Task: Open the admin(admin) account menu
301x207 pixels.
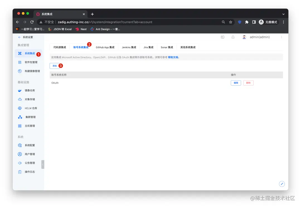Action: click(x=259, y=37)
